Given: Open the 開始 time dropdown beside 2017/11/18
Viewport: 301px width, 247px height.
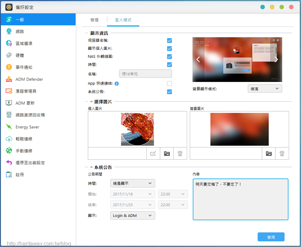Looking at the screenshot, I should [x=173, y=194].
